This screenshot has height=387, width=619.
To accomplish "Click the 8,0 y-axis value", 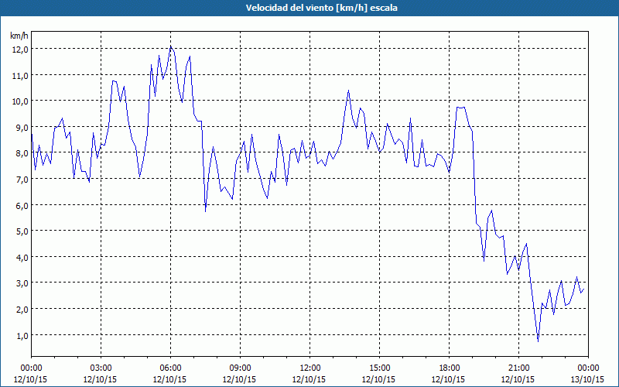I will pyautogui.click(x=22, y=153).
